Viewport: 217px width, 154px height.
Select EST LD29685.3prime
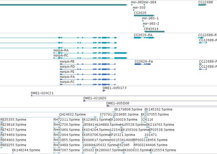(x=125, y=115)
